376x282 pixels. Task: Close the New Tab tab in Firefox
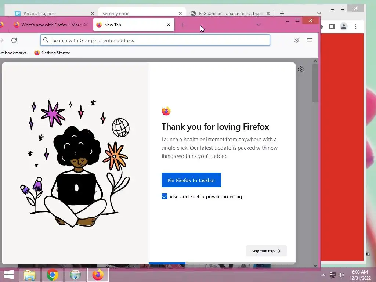[x=169, y=25]
